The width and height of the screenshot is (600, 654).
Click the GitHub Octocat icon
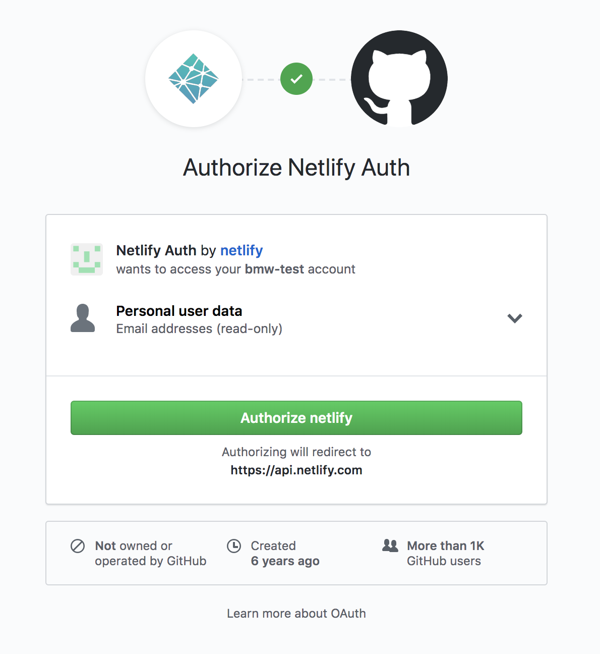(x=399, y=78)
